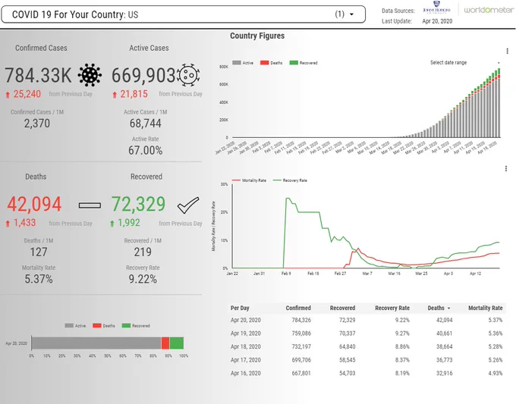Click the Johns Hopkins University logo
Image resolution: width=516 pixels, height=404 pixels.
point(436,8)
